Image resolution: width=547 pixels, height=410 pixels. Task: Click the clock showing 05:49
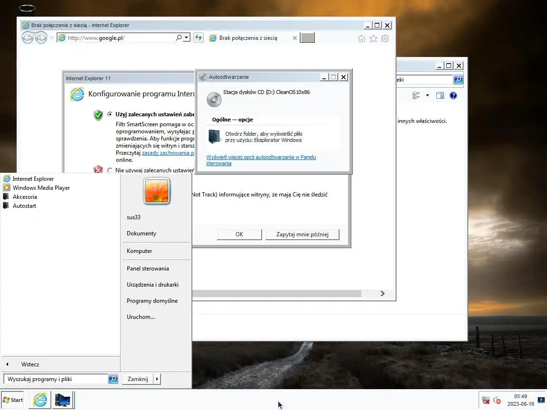coord(520,396)
